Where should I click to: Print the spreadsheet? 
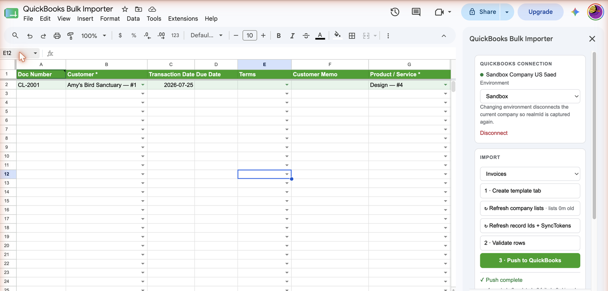(x=57, y=36)
